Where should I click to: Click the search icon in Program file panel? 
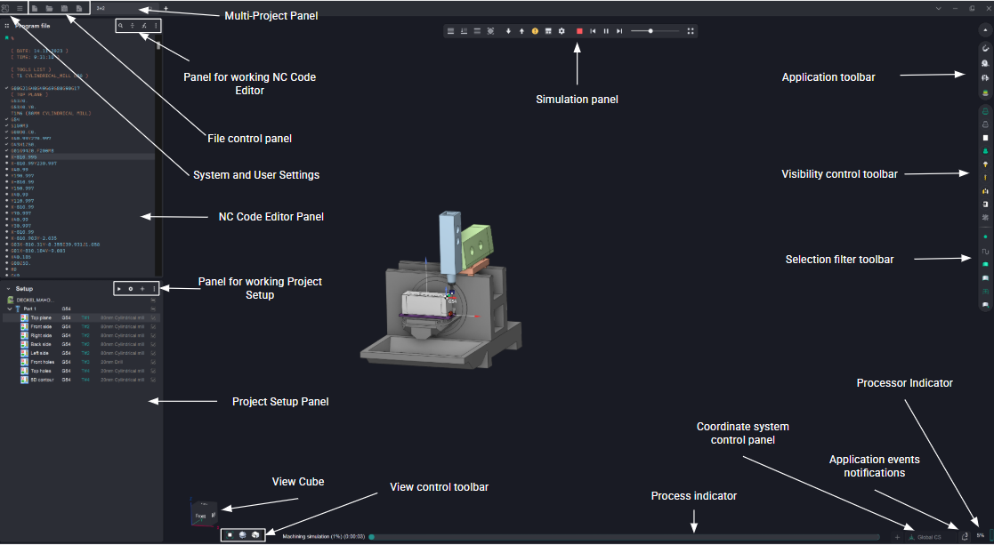[120, 26]
